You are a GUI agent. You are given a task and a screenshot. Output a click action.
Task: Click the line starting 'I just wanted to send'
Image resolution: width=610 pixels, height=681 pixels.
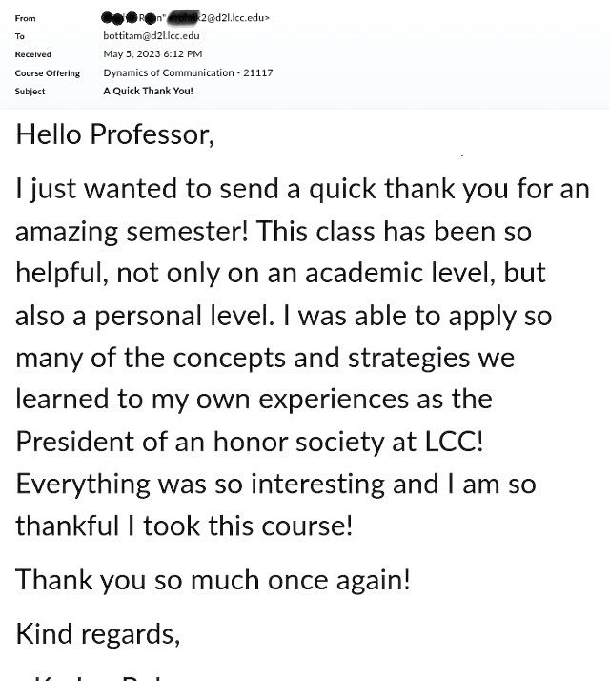302,189
